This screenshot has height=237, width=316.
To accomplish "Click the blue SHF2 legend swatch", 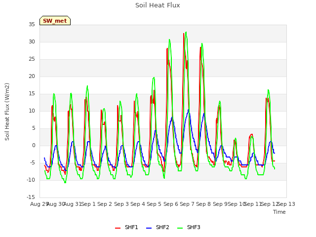I will (x=149, y=228).
